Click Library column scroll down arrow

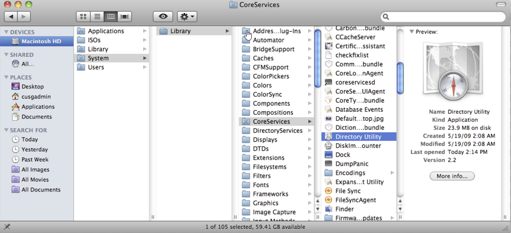point(318,209)
